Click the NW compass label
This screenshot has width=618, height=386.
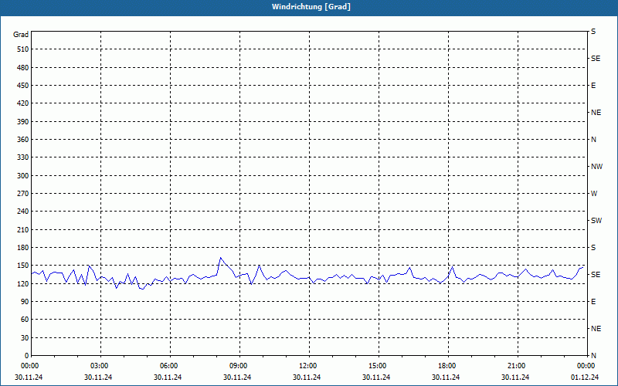[596, 167]
